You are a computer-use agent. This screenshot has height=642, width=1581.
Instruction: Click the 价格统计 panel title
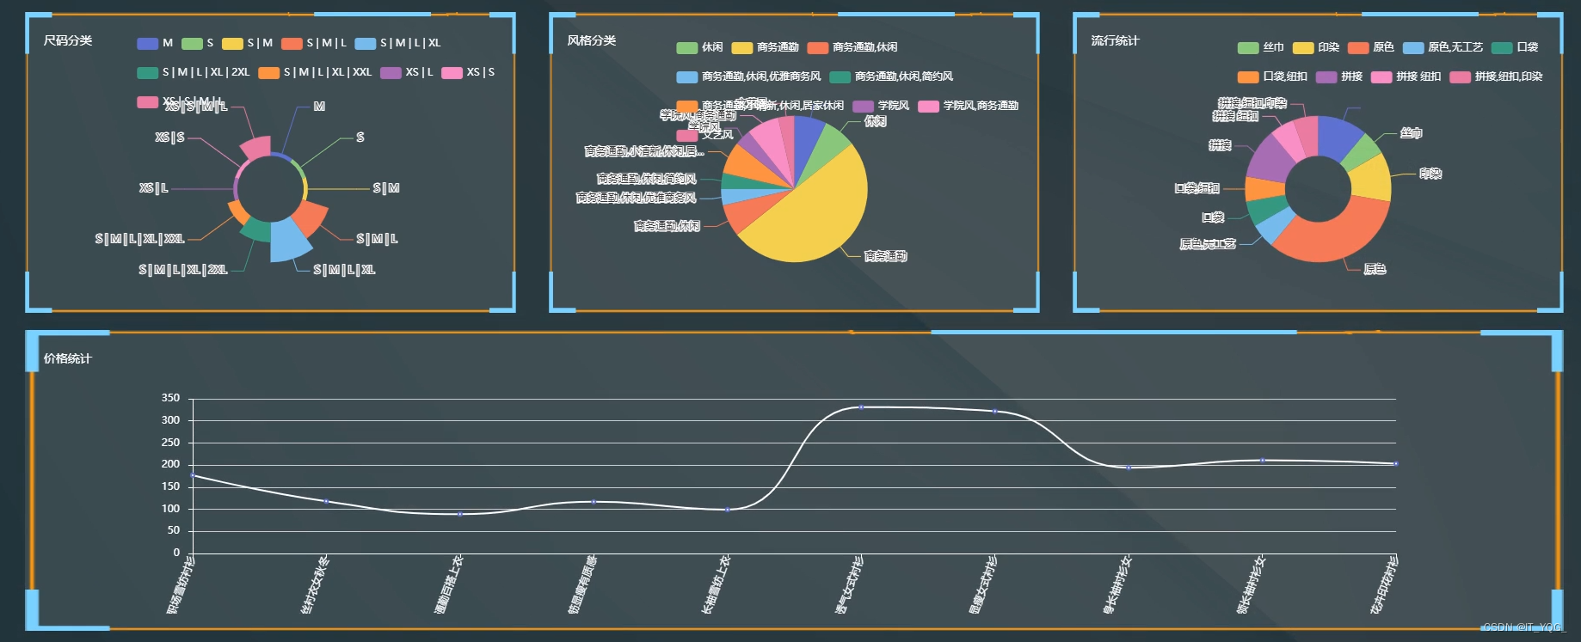coord(68,358)
